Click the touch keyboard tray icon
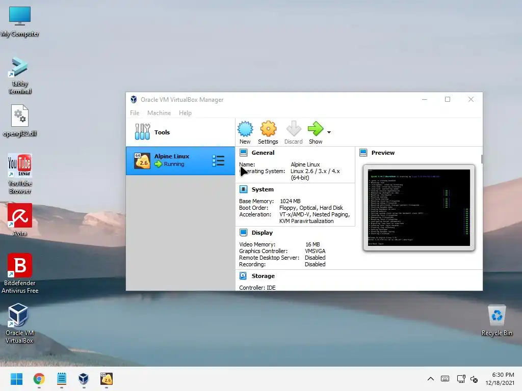The image size is (522, 391). coord(445,379)
